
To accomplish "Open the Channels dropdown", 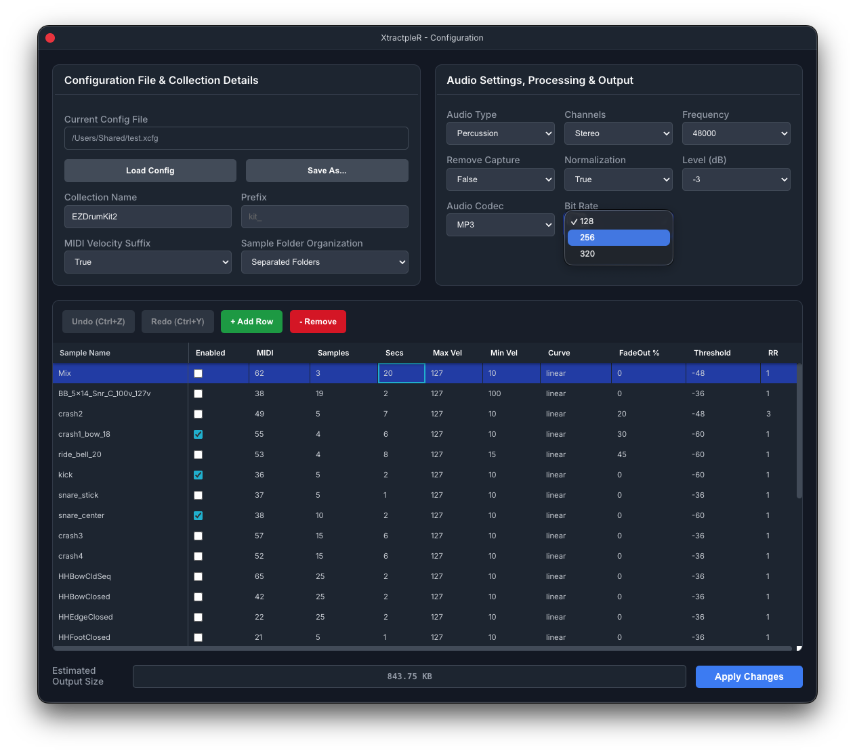I will pos(618,133).
